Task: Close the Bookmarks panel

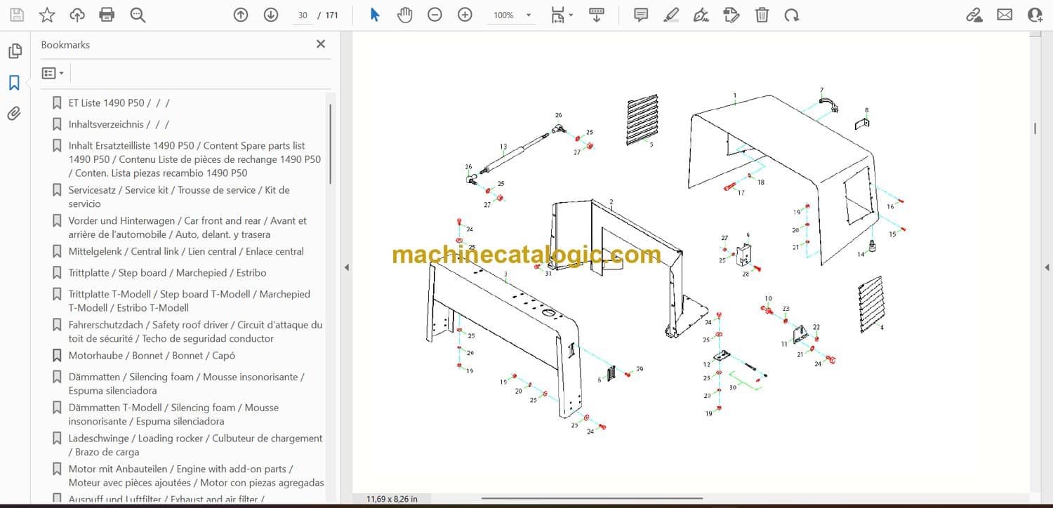Action: pos(321,44)
